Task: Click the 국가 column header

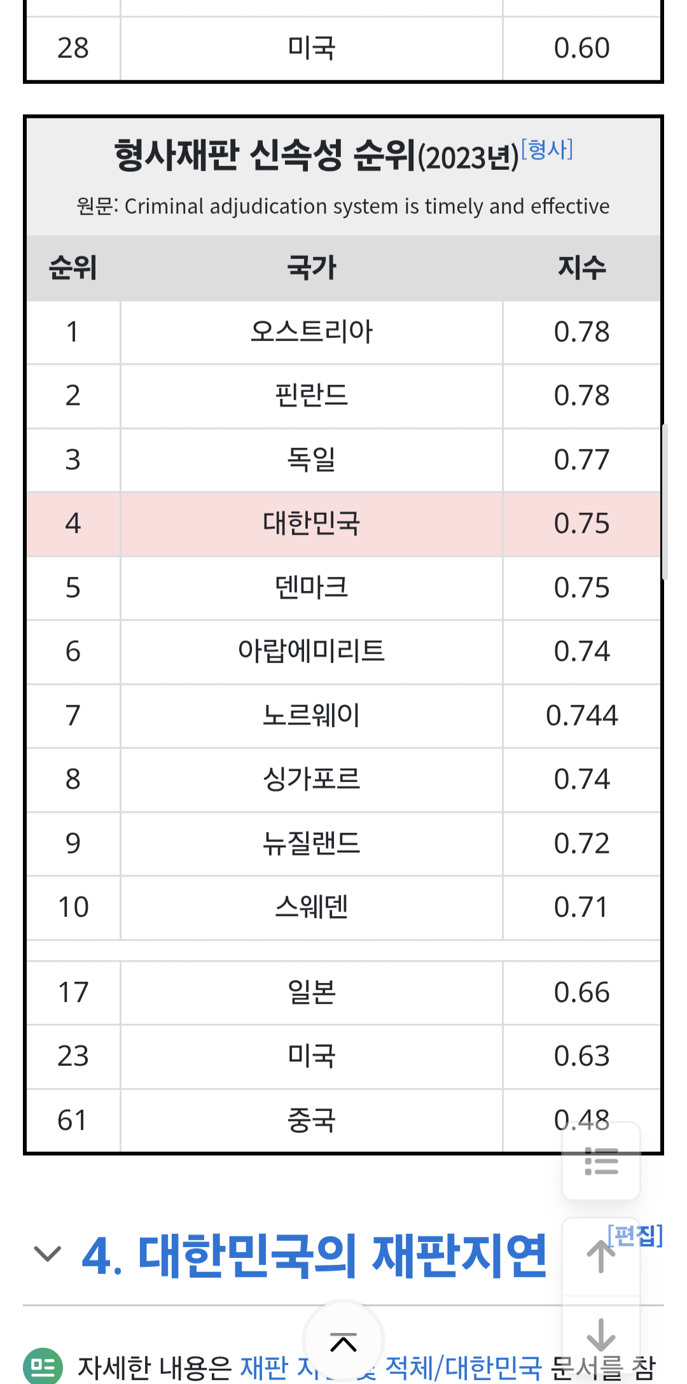Action: coord(311,268)
